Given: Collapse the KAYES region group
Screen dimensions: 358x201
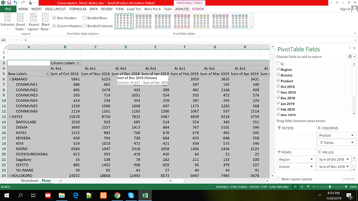Looking at the screenshot, I should tap(10, 117).
